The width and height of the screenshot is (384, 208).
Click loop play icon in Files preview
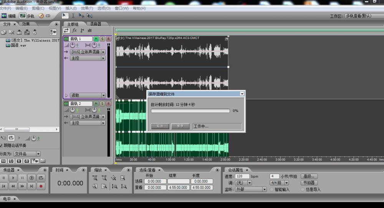[11, 138]
